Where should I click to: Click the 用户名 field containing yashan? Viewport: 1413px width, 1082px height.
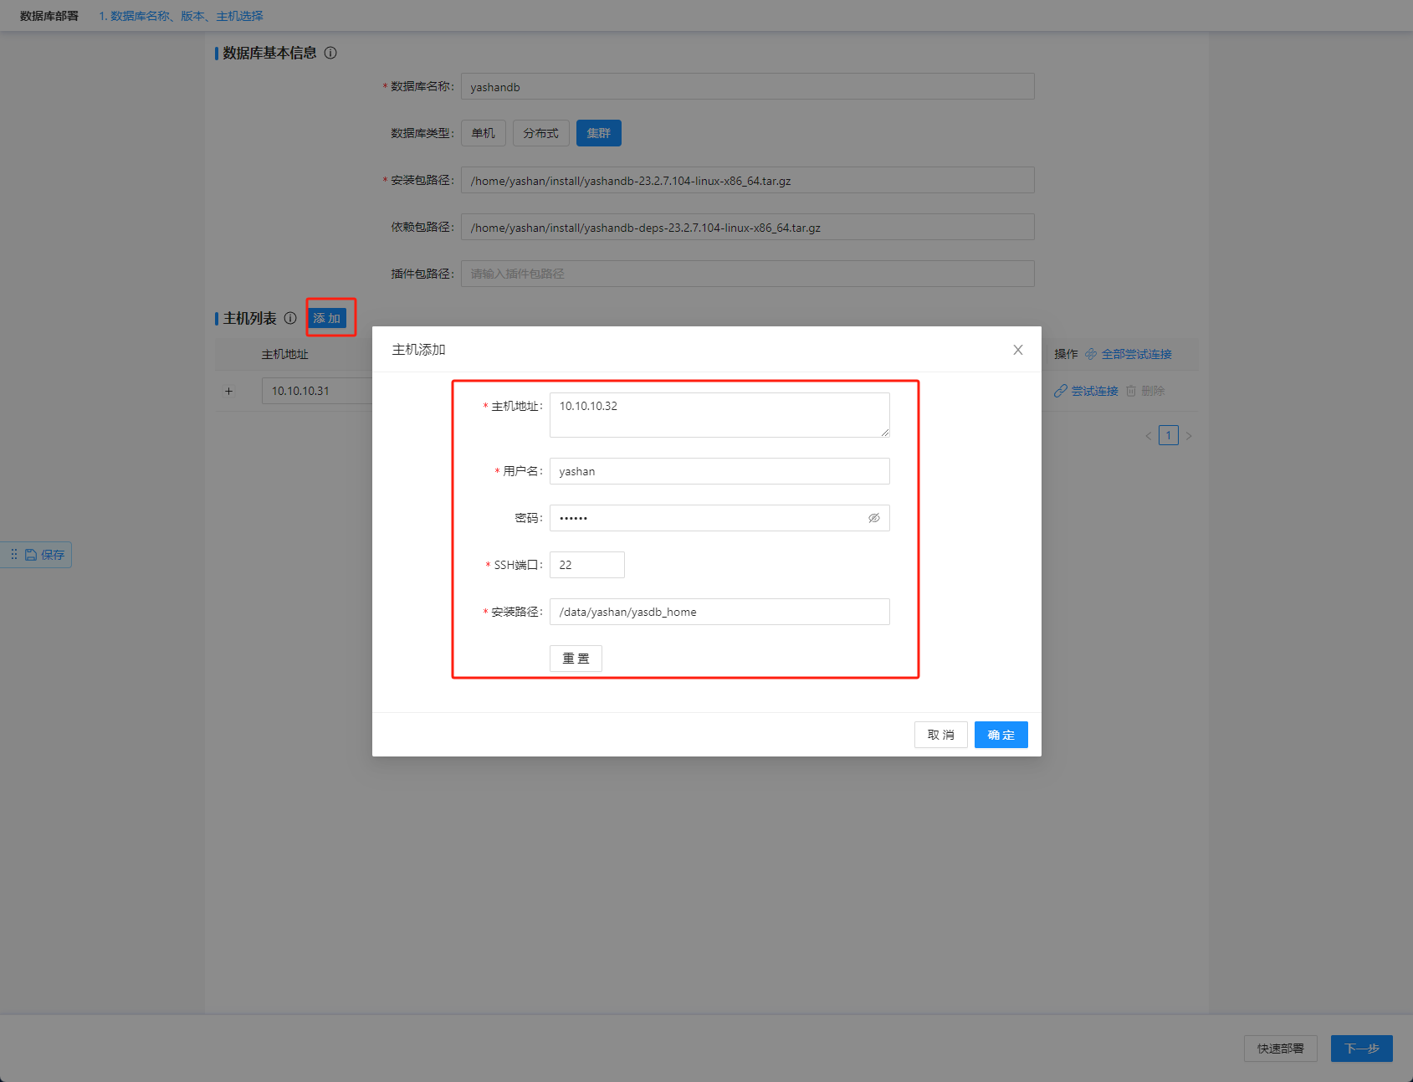(x=719, y=471)
